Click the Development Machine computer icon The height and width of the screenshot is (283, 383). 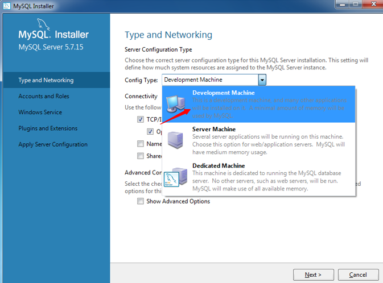(176, 104)
